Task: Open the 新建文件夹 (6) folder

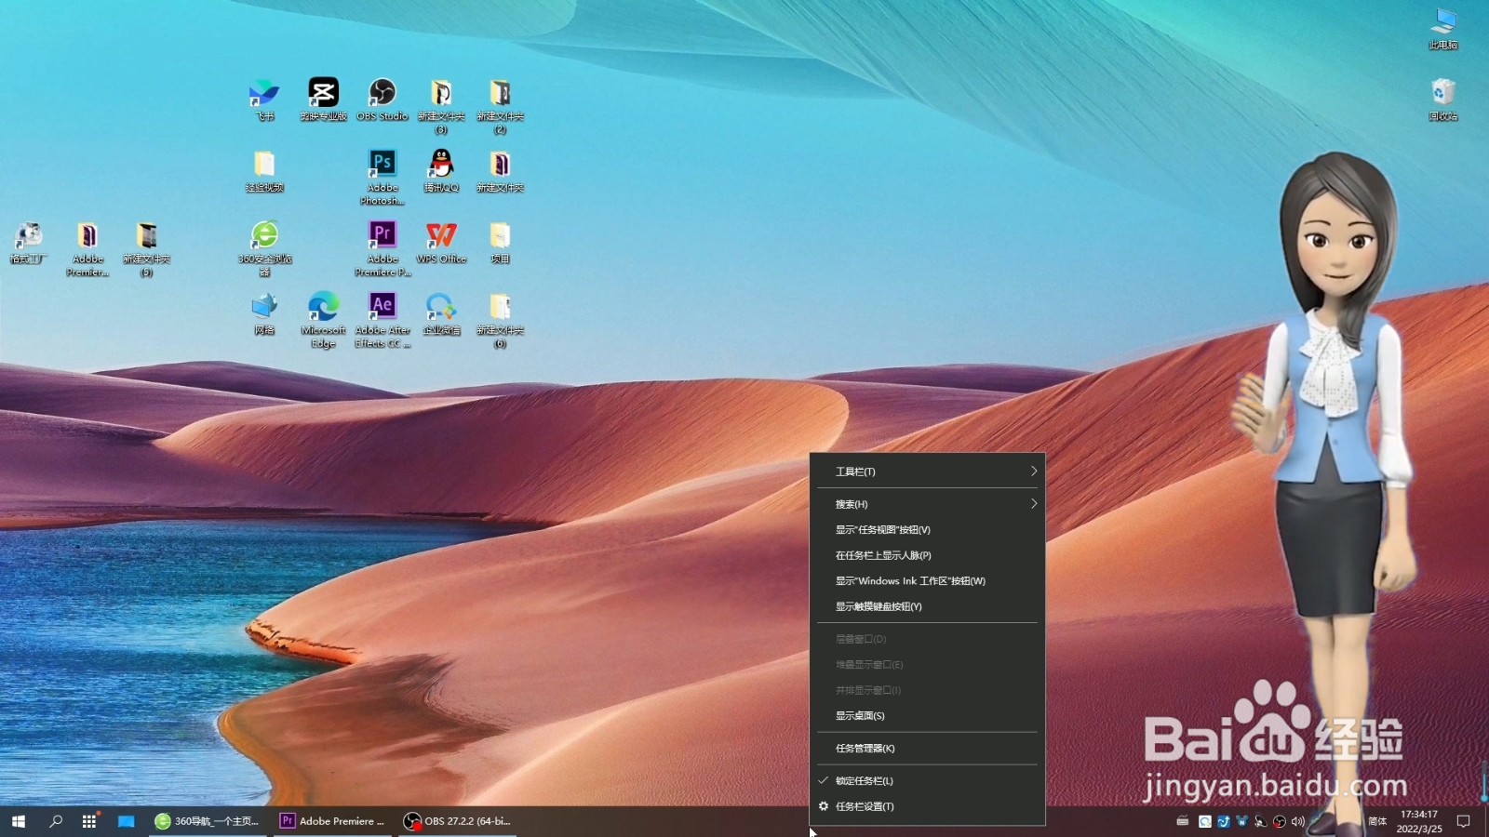Action: click(500, 321)
